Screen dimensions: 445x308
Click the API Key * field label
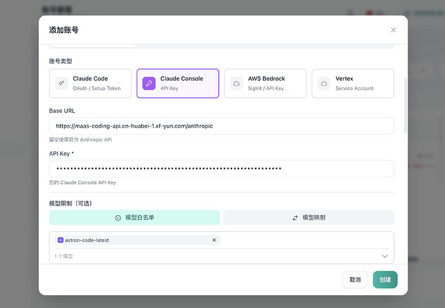point(61,153)
